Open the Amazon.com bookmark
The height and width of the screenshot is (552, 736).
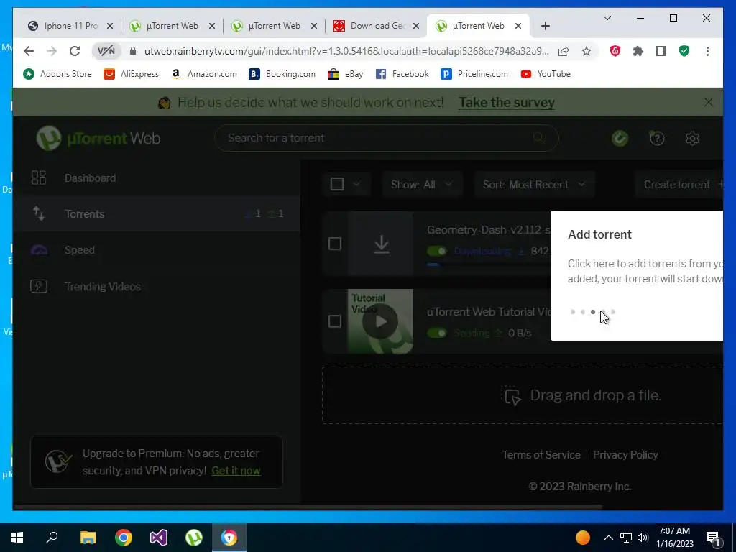203,74
